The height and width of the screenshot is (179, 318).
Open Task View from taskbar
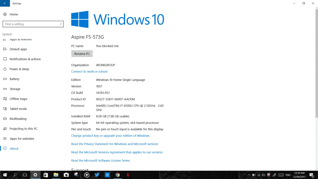point(25,175)
